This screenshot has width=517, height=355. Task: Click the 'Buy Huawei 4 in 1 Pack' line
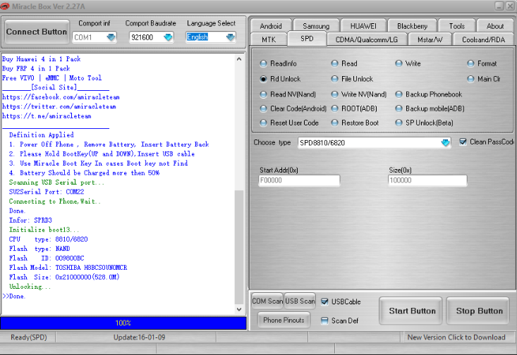pyautogui.click(x=41, y=59)
